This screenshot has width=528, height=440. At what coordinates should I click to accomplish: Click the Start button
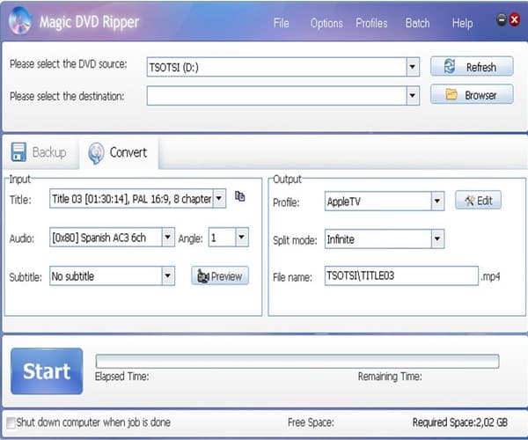click(x=47, y=371)
